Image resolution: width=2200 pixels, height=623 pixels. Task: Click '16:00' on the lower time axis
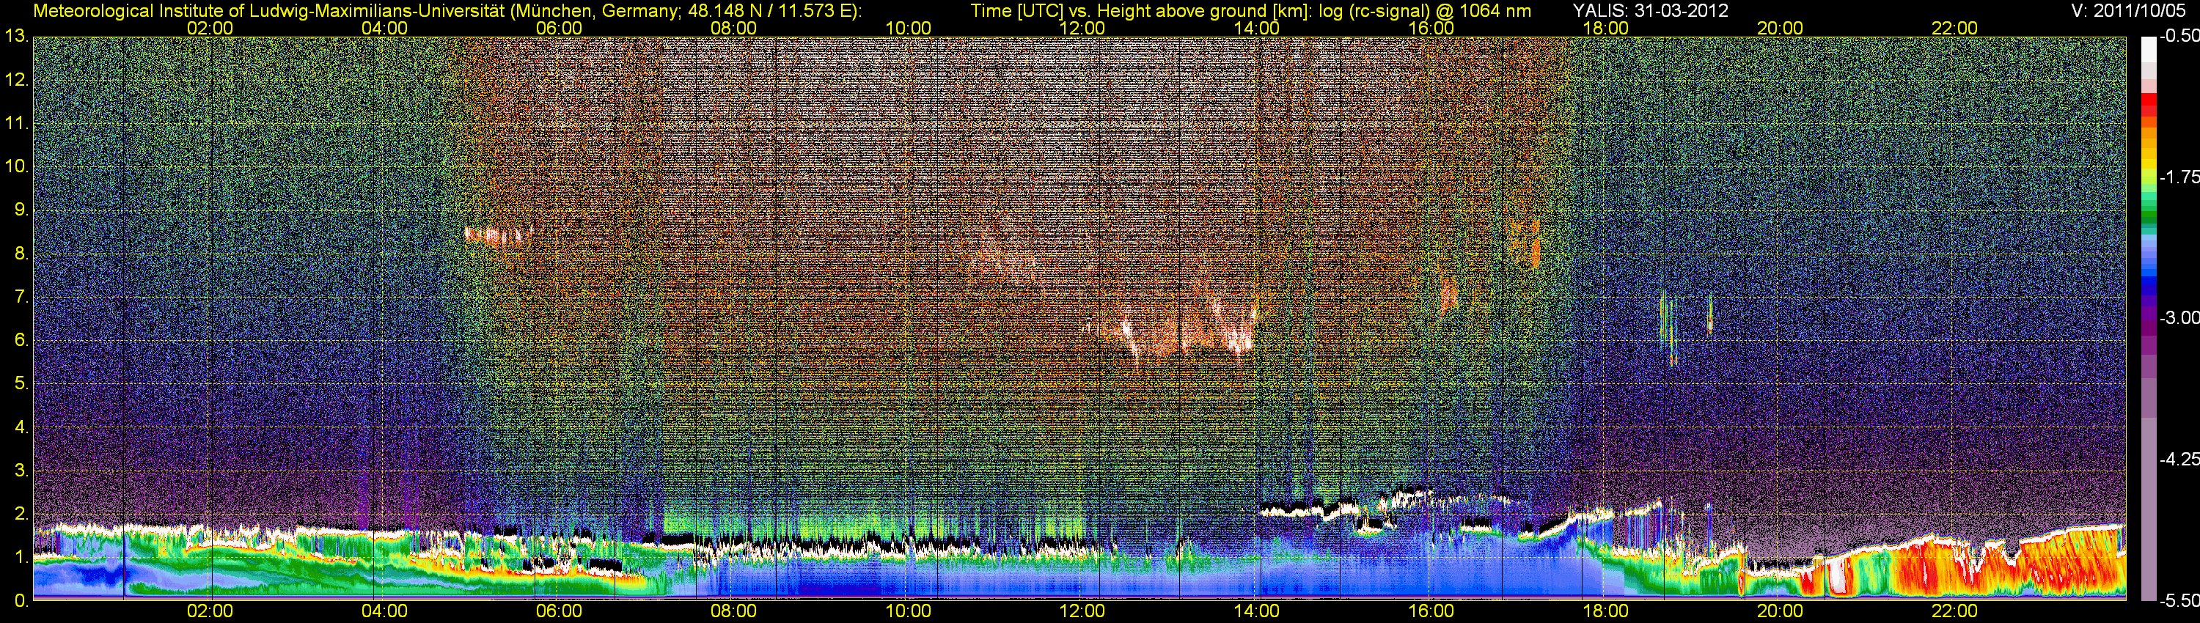[1431, 611]
